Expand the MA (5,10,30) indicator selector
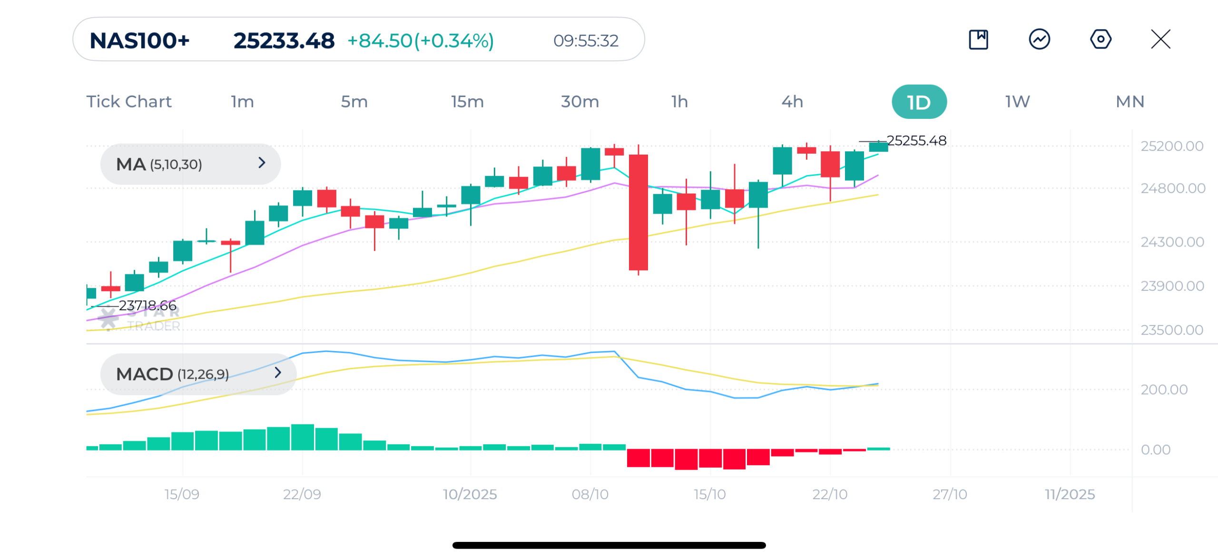1218x560 pixels. 190,164
